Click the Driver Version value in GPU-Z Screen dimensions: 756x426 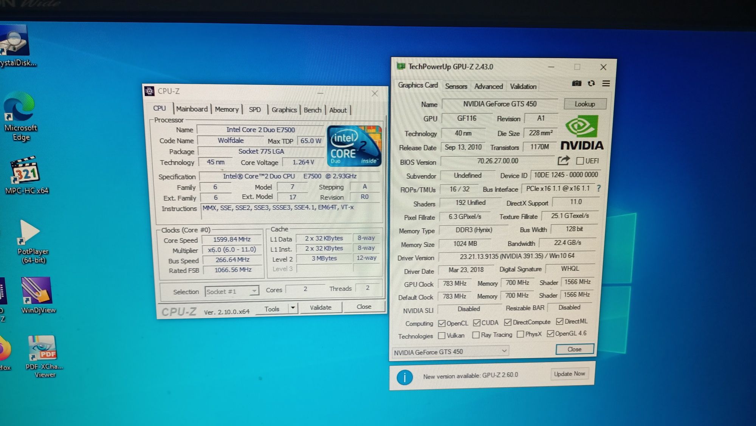(x=517, y=256)
